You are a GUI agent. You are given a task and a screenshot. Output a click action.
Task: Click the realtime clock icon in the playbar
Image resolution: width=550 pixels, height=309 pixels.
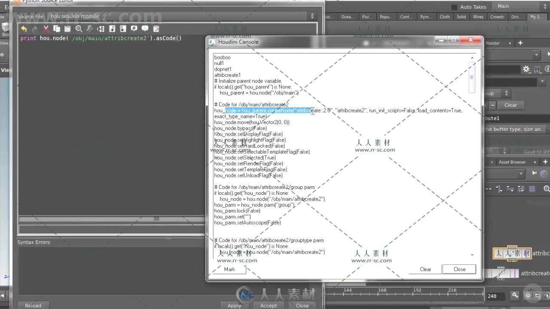528,296
